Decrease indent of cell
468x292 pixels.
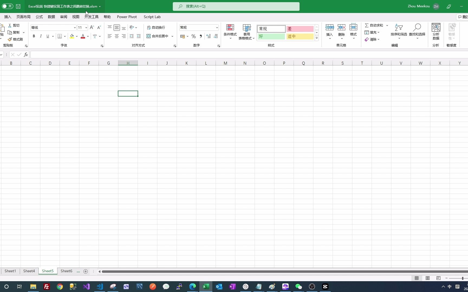click(x=132, y=36)
